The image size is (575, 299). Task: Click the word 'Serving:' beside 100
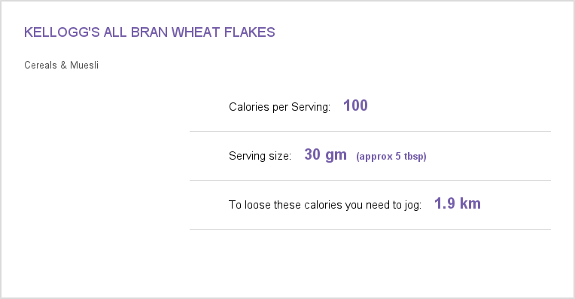coord(311,107)
